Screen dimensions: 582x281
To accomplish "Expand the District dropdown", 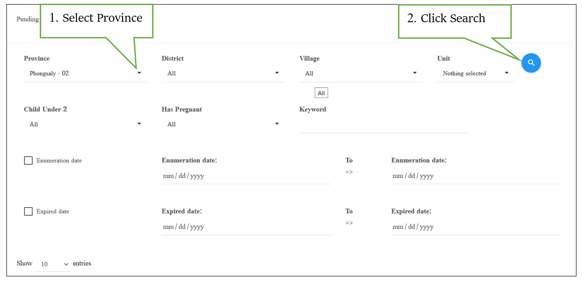I will pyautogui.click(x=223, y=73).
